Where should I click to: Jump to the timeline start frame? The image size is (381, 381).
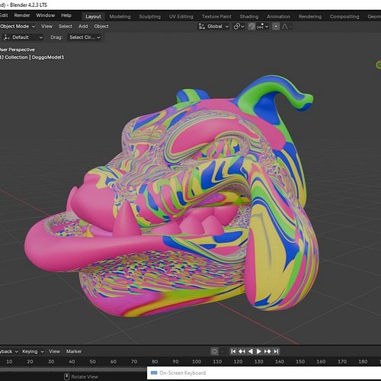pos(233,351)
